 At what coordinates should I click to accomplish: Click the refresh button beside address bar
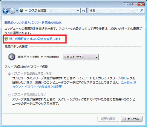84,11
